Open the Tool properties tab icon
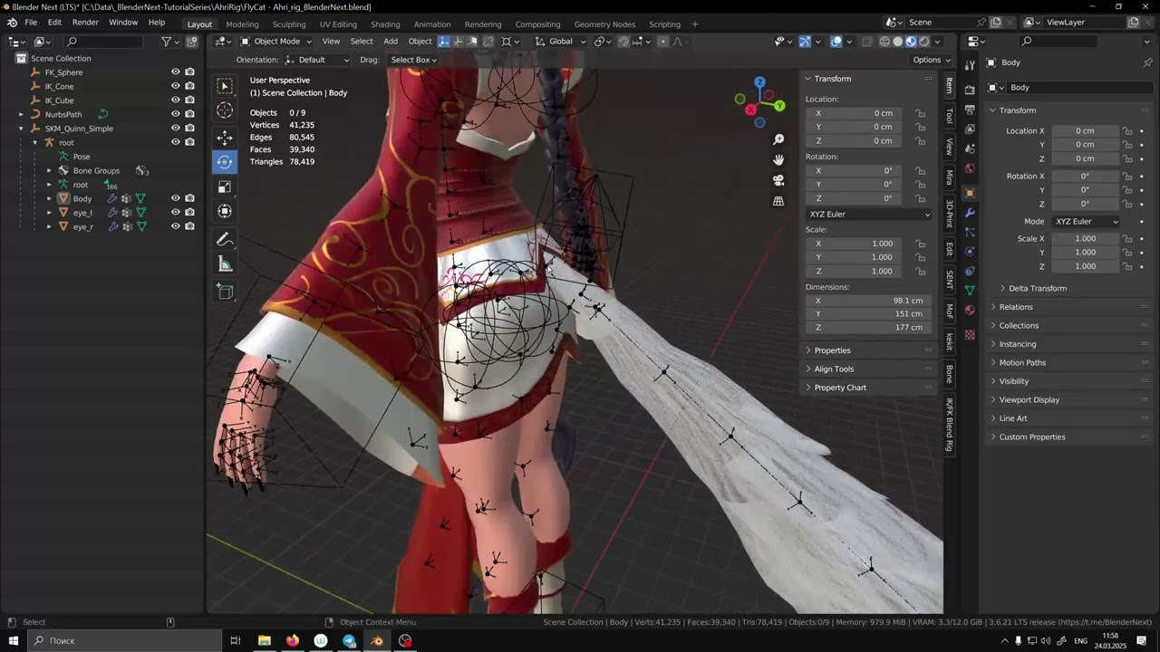This screenshot has width=1160, height=652. pos(970,65)
